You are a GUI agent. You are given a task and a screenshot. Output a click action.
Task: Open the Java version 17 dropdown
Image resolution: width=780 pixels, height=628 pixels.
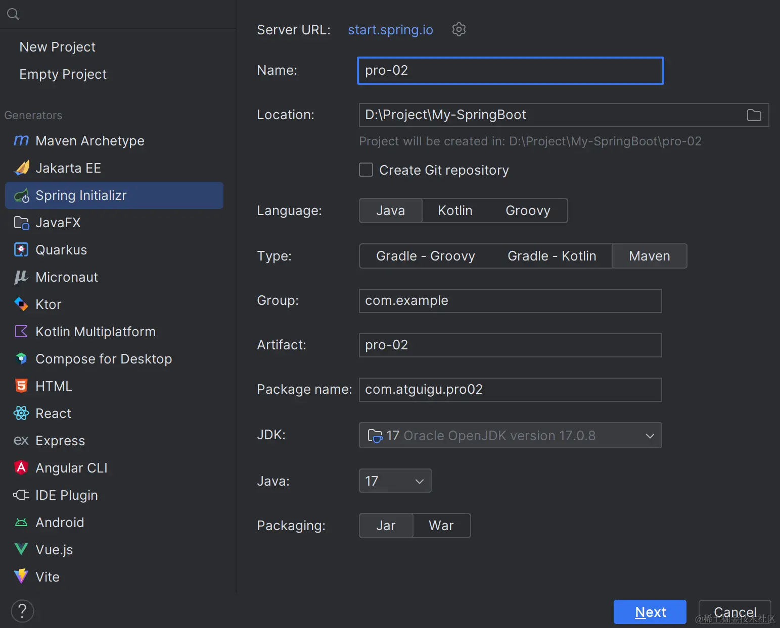(x=395, y=481)
